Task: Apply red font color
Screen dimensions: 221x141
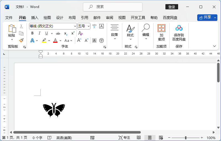Action: 55,40
